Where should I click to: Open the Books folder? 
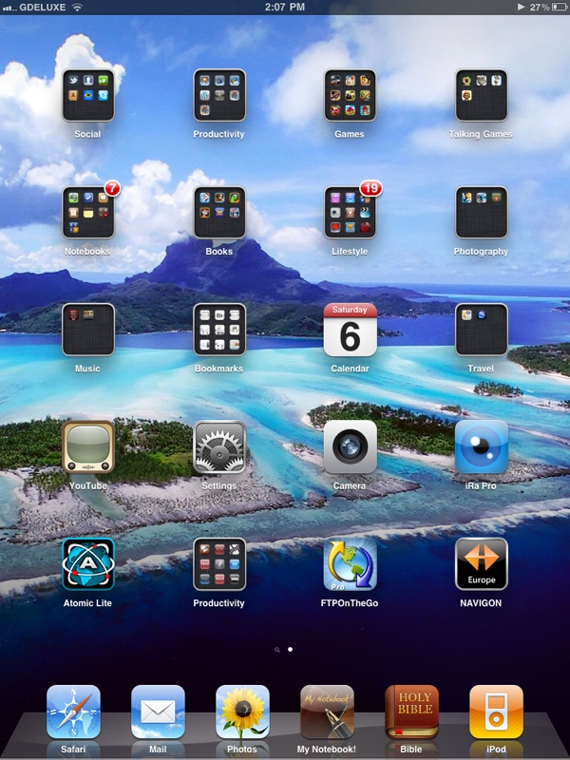tap(219, 212)
